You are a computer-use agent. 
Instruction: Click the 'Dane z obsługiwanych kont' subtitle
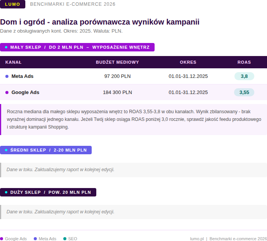pyautogui.click(x=61, y=31)
